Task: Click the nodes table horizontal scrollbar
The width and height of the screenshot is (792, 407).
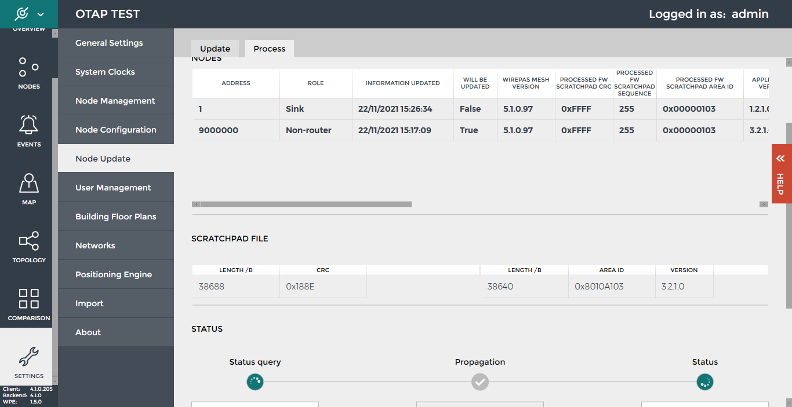Action: [306, 204]
